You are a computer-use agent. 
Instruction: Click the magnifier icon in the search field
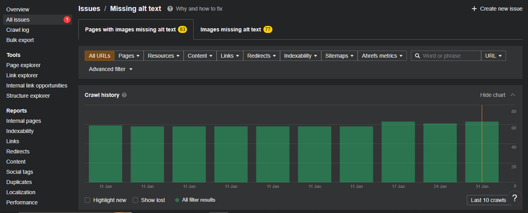tap(417, 56)
